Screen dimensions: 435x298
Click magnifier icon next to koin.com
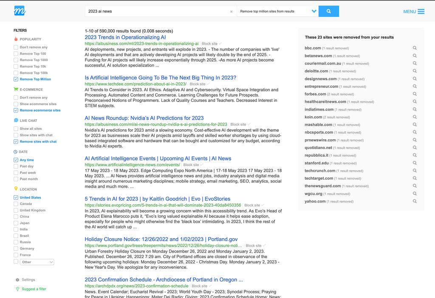415,117
